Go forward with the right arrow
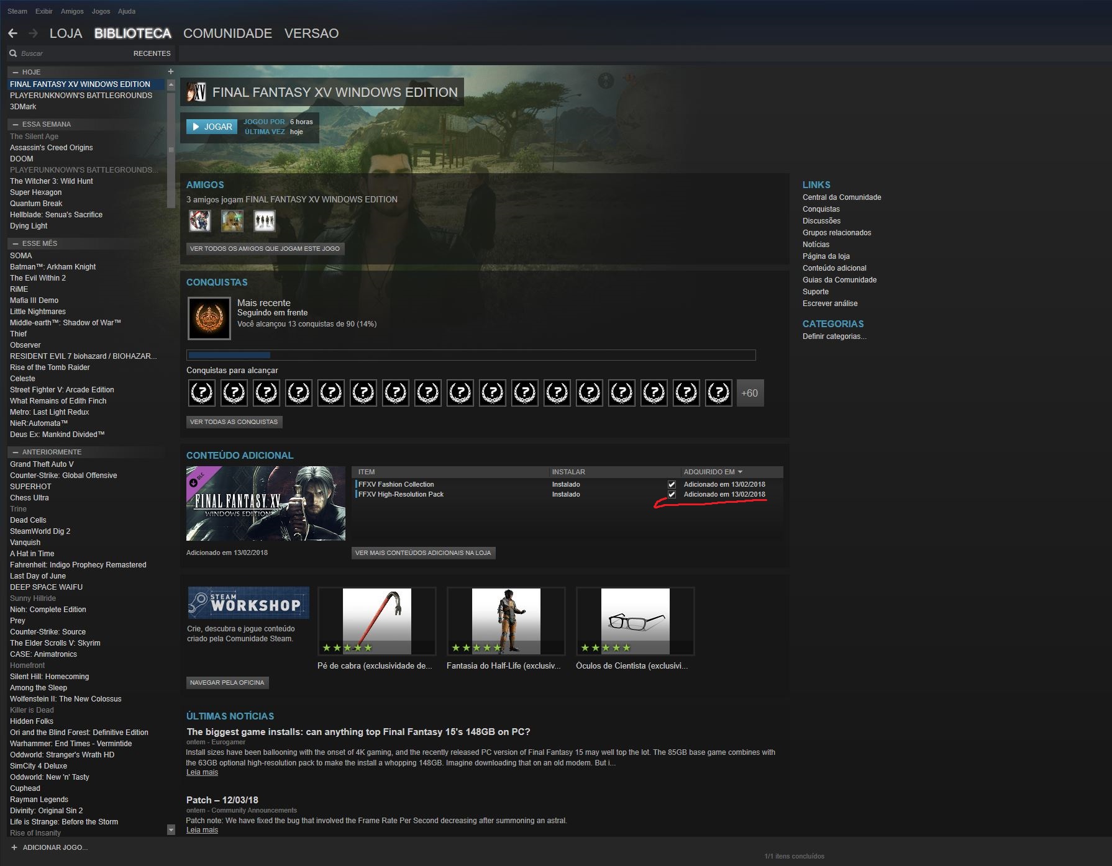This screenshot has width=1112, height=866. (34, 34)
